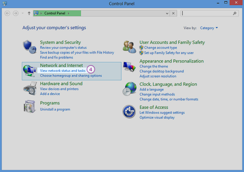This screenshot has height=172, width=244.
Task: Open the Appearance and Personalization monitor icon
Action: [x=129, y=67]
